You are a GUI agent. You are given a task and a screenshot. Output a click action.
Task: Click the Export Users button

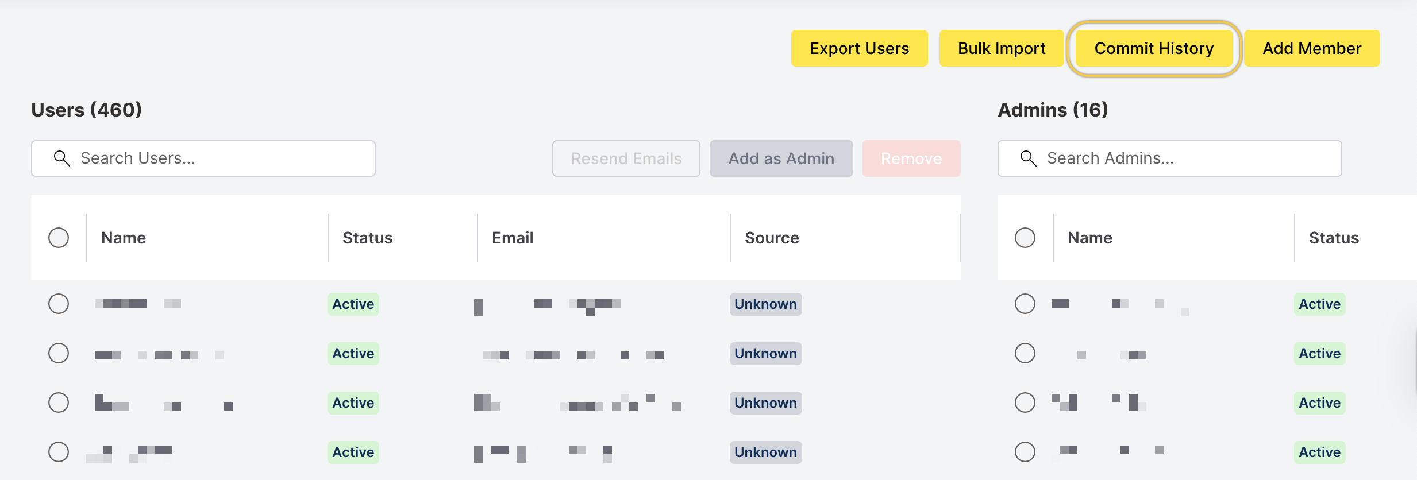pyautogui.click(x=859, y=48)
